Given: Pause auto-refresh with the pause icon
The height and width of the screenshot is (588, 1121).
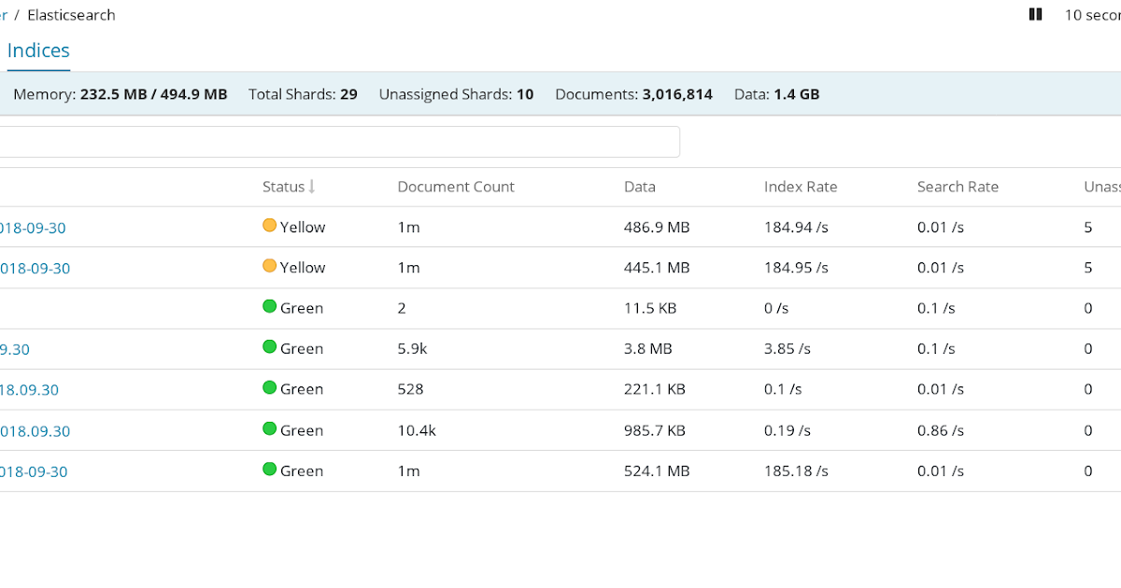Looking at the screenshot, I should point(1035,14).
